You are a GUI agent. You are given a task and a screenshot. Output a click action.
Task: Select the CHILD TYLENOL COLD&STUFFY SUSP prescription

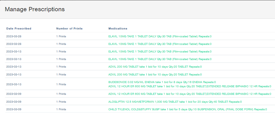(x=187, y=109)
